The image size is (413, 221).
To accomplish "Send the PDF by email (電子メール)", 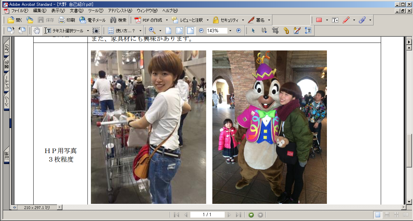I will tap(92, 20).
